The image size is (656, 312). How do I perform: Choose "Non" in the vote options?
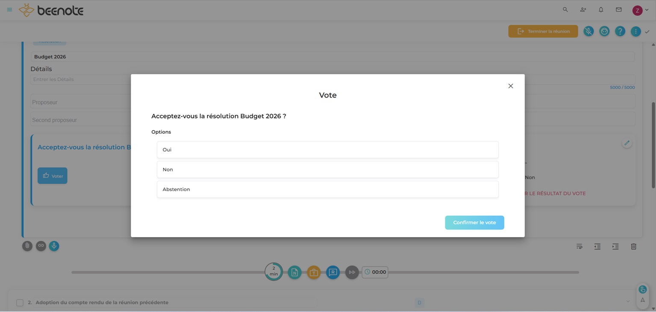coord(327,170)
